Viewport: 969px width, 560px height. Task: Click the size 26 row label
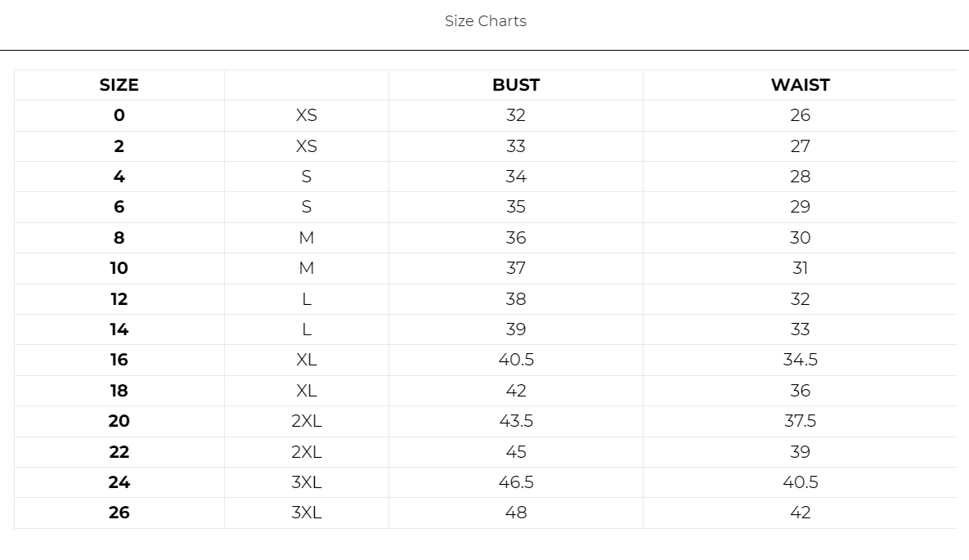pyautogui.click(x=119, y=513)
